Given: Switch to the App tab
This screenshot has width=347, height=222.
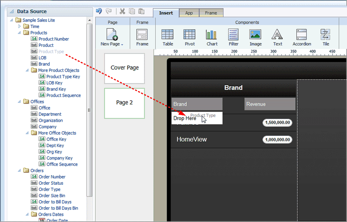Looking at the screenshot, I should click(189, 13).
